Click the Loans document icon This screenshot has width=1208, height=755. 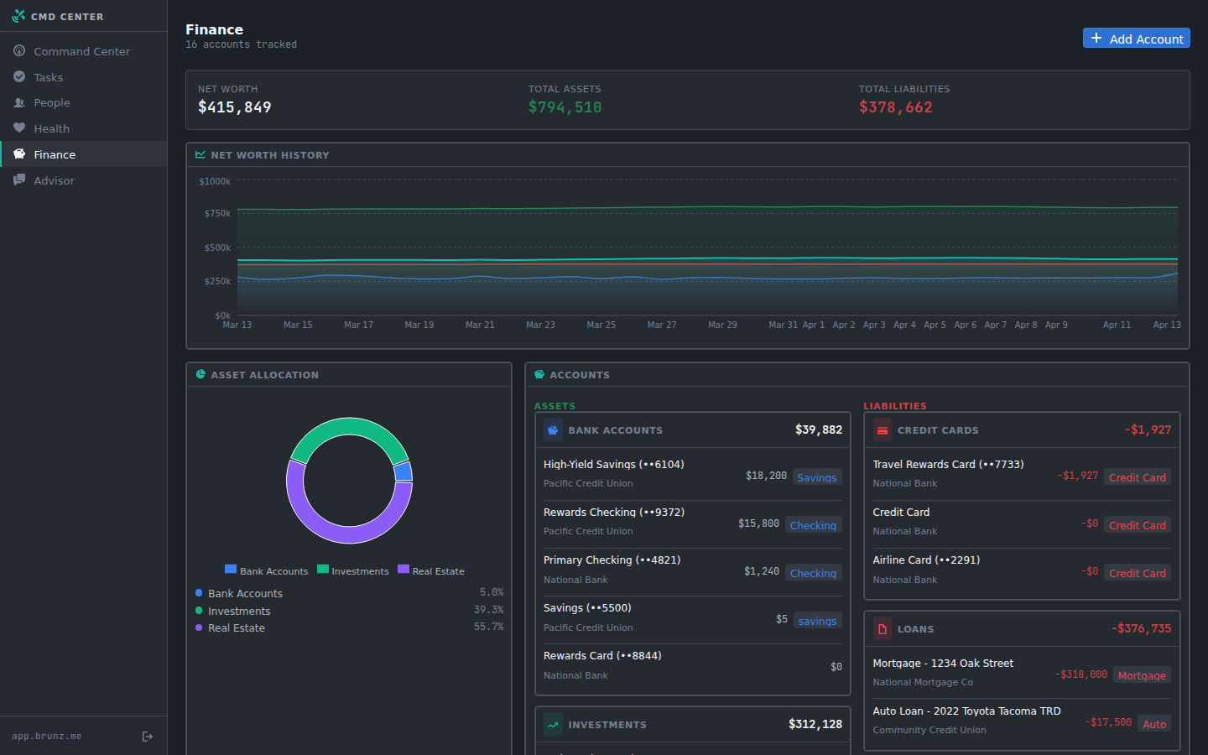[x=883, y=628]
